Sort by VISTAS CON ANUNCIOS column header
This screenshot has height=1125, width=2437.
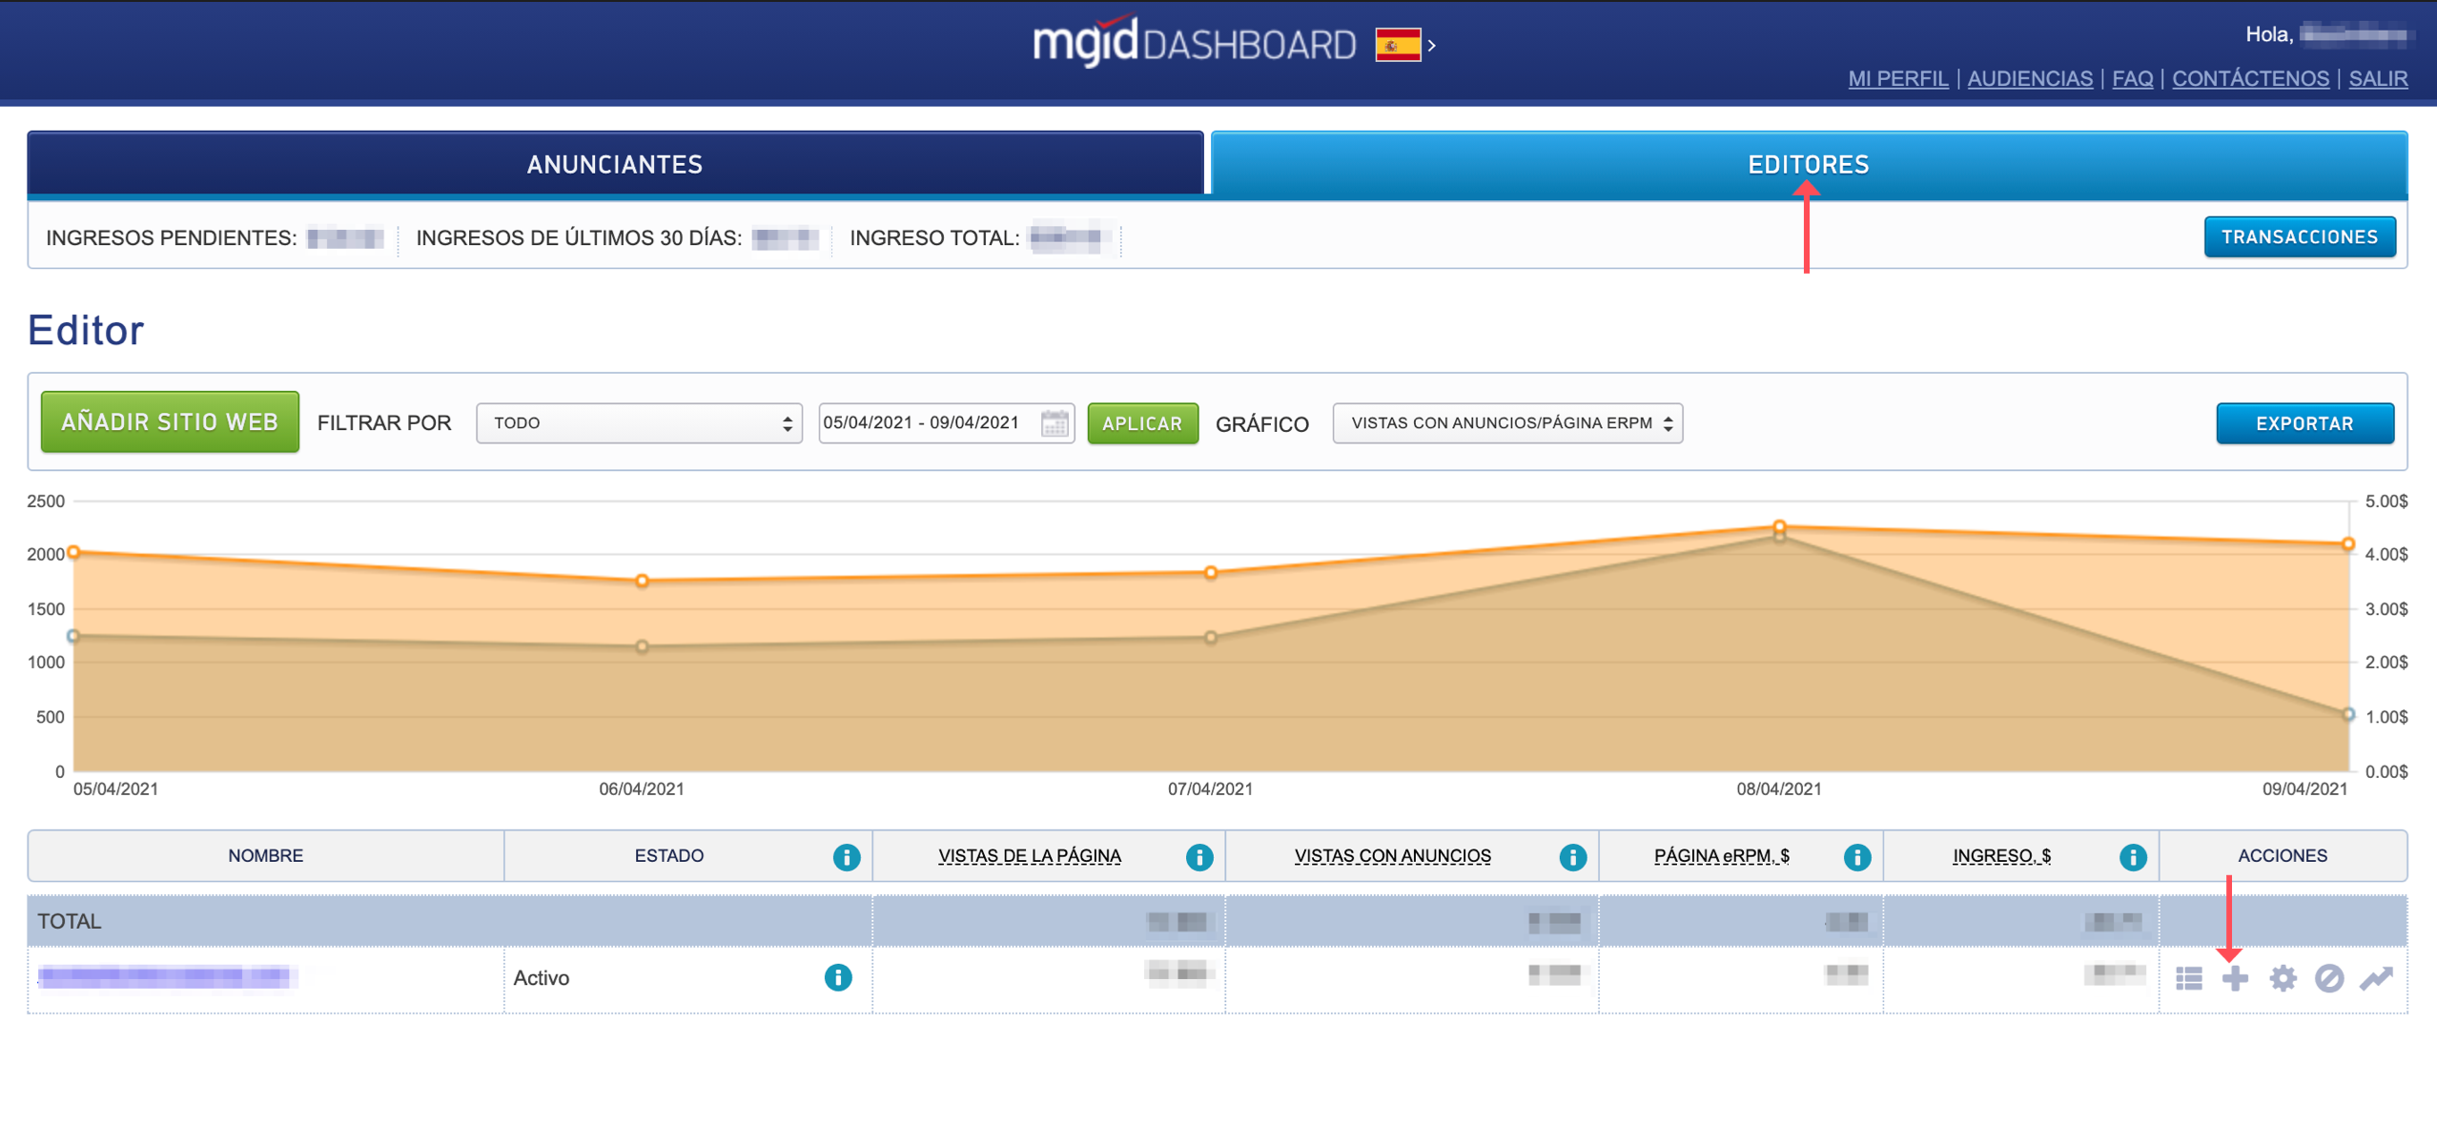(1392, 856)
